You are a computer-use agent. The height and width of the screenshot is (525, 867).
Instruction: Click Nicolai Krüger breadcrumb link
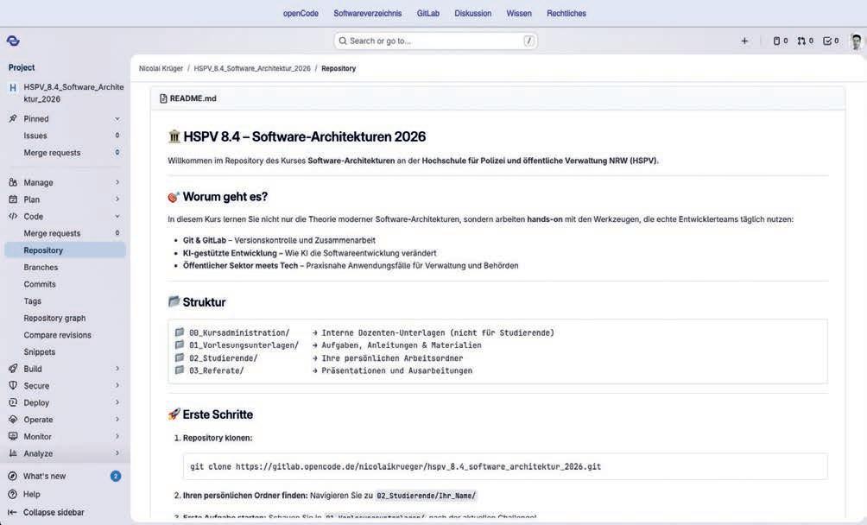(x=161, y=68)
